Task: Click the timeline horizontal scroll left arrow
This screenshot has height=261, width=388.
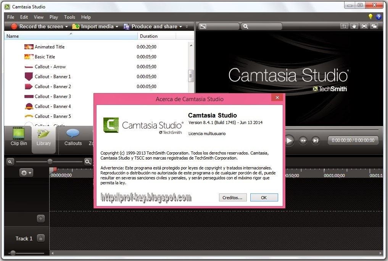Action: [x=53, y=253]
